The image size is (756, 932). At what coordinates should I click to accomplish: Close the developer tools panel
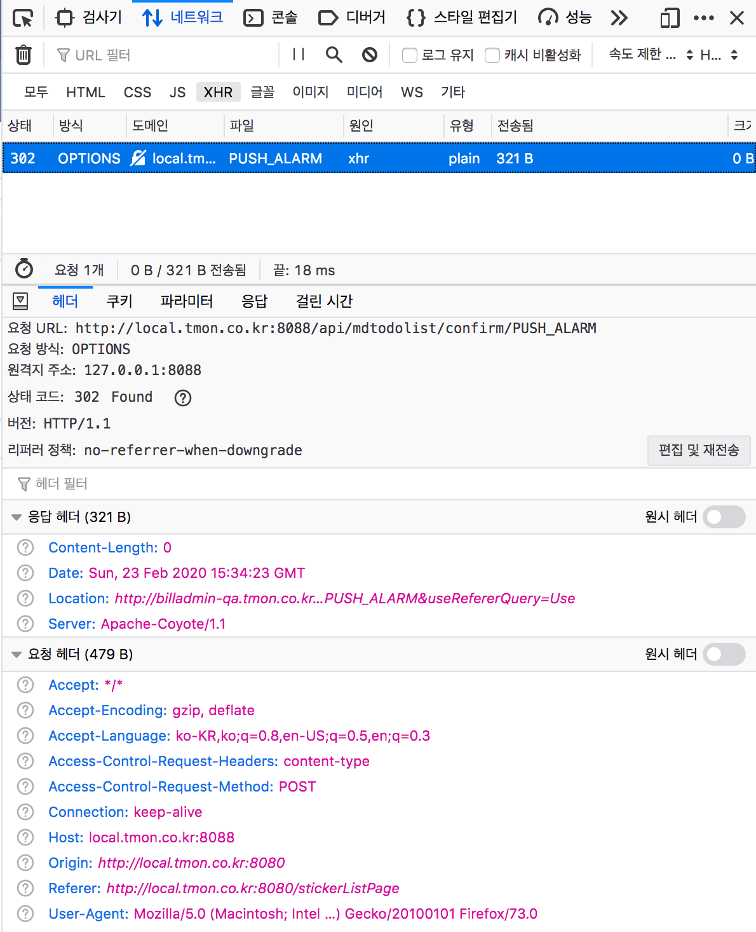pos(737,18)
